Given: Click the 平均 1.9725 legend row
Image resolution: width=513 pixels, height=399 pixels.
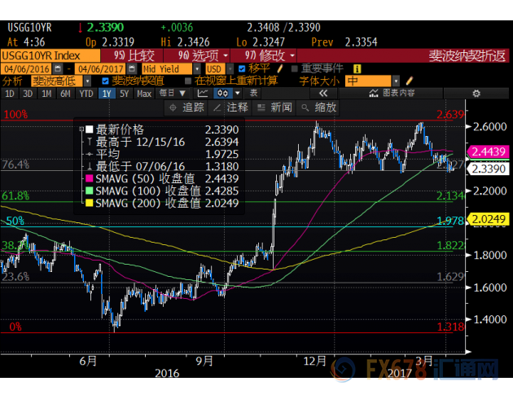Looking at the screenshot, I should tap(163, 154).
